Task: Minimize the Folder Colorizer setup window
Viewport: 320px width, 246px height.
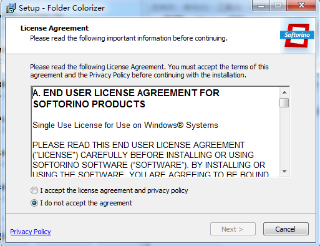Action: click(x=261, y=6)
